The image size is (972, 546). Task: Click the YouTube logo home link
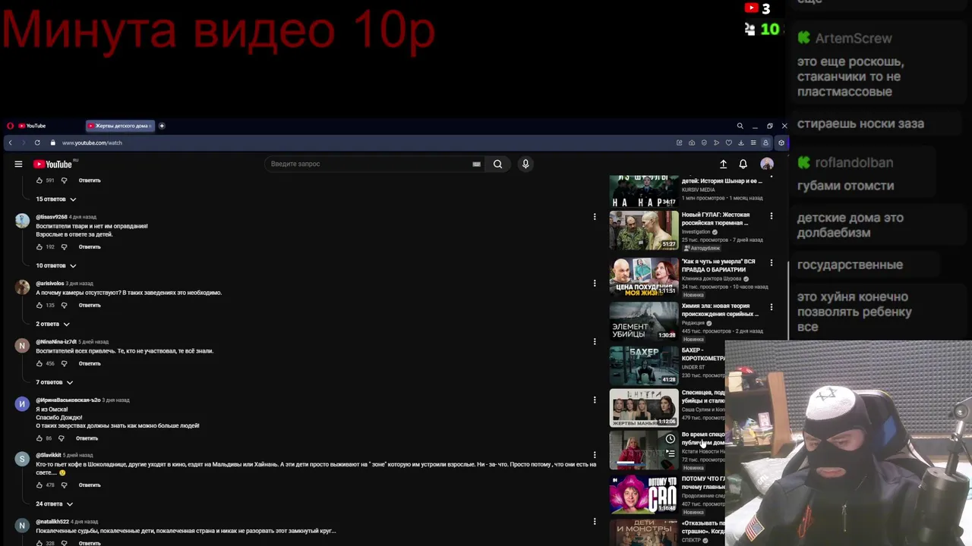53,164
